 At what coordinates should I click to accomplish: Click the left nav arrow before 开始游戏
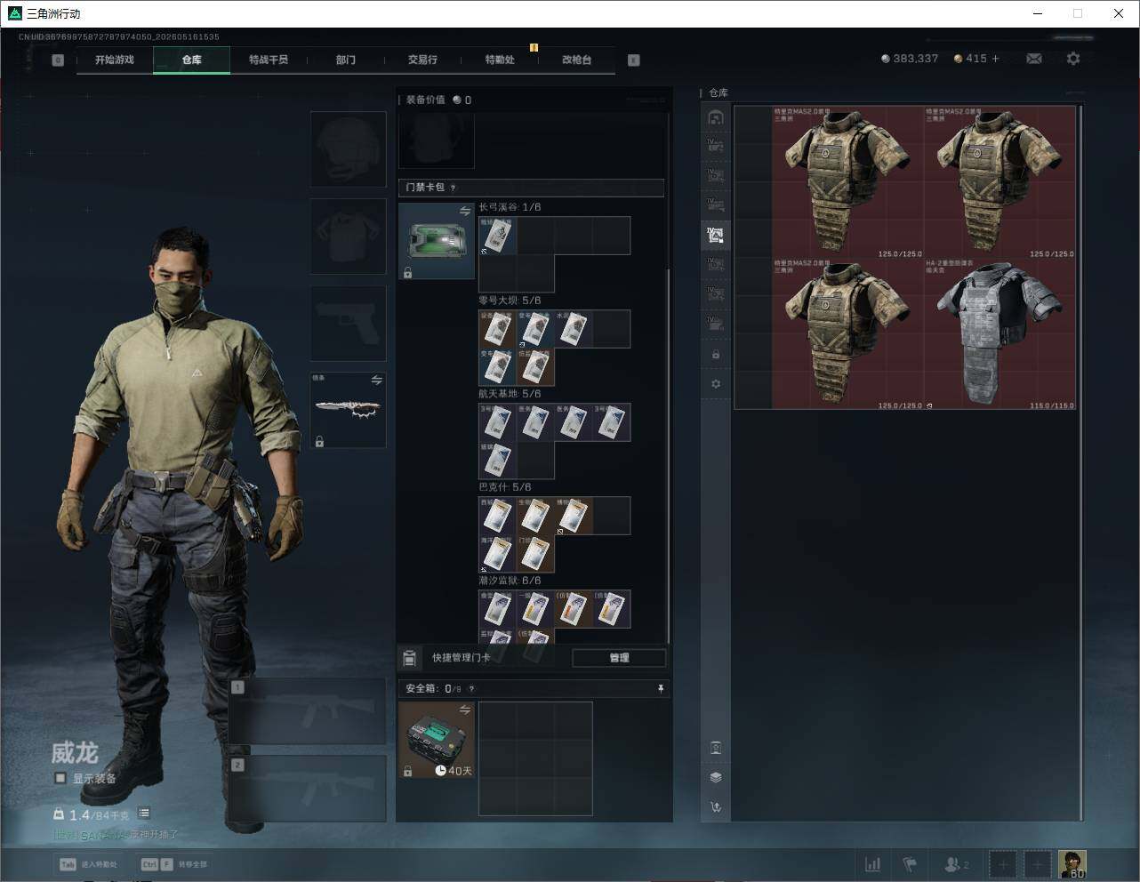58,60
